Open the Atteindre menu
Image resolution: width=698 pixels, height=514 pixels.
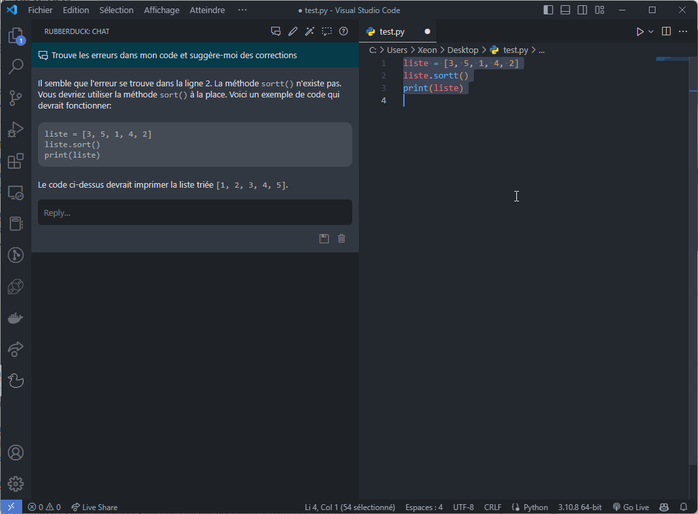coord(207,10)
